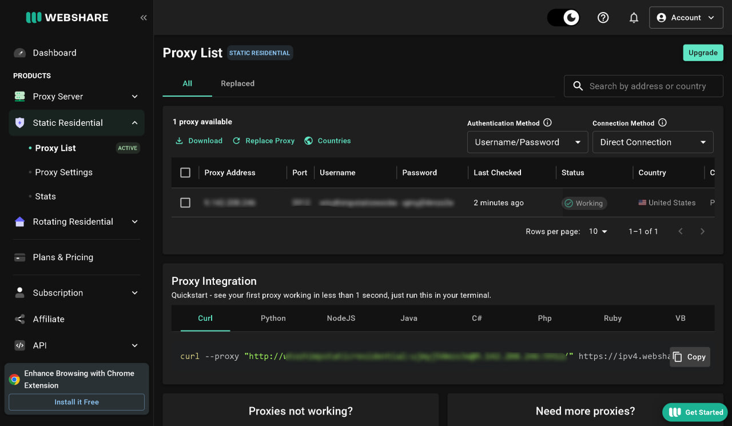Image resolution: width=732 pixels, height=426 pixels.
Task: Toggle the dark mode switch
Action: coord(563,18)
